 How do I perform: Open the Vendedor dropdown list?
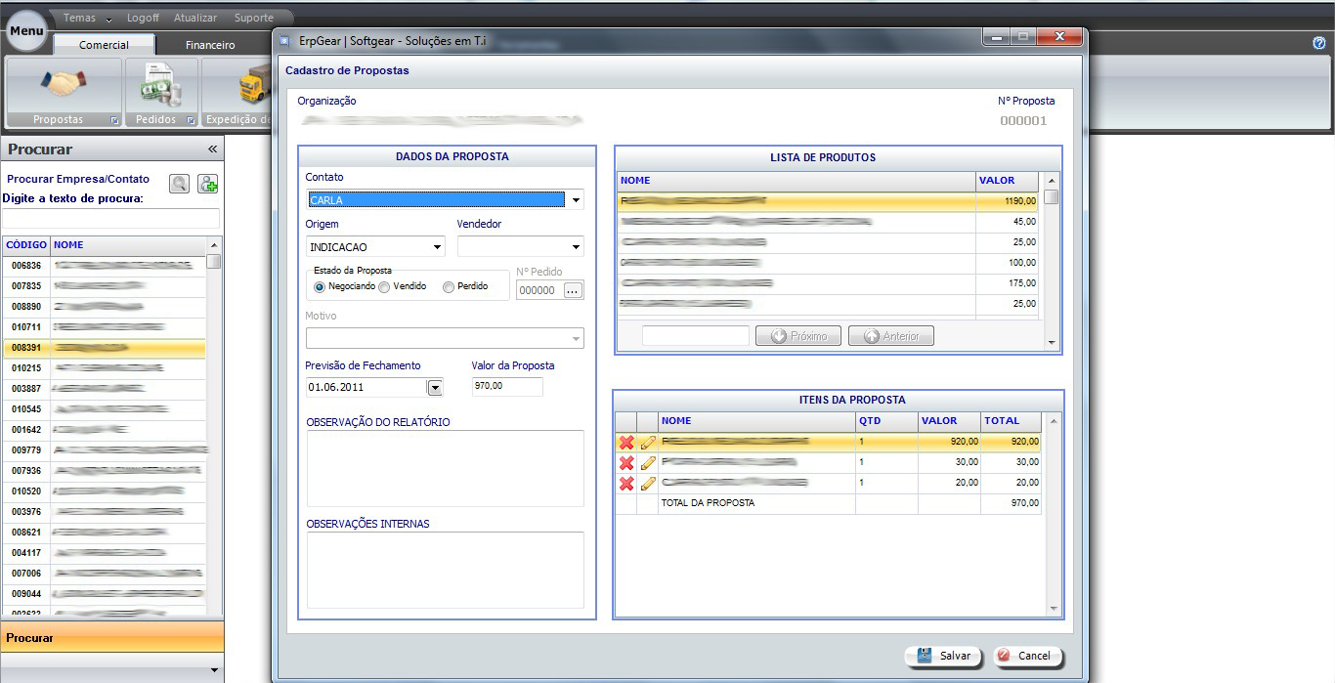point(576,247)
